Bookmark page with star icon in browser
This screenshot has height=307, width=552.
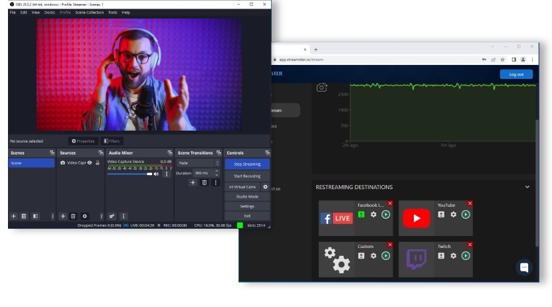click(x=503, y=60)
